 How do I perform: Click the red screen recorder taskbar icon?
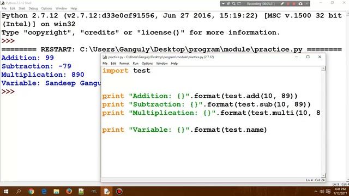[x=119, y=191]
